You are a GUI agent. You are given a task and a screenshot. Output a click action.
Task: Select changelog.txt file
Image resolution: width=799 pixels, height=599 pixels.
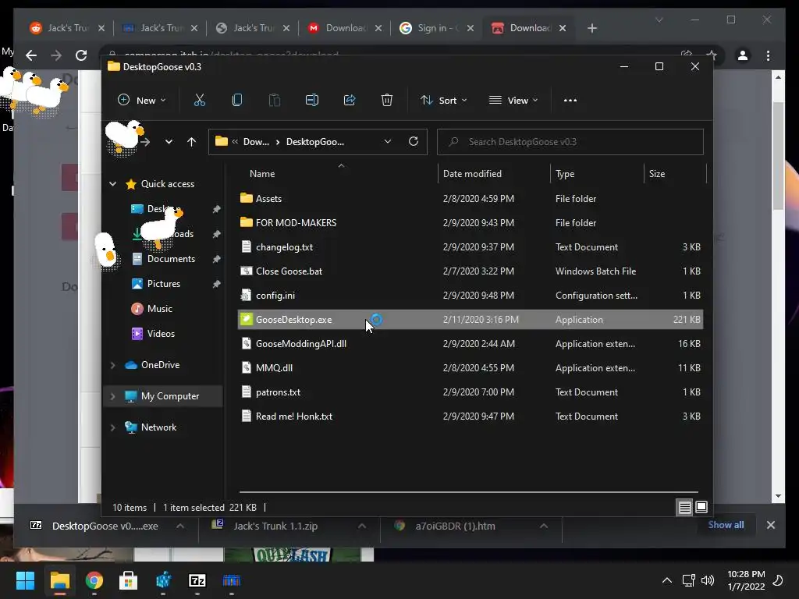pyautogui.click(x=471, y=247)
